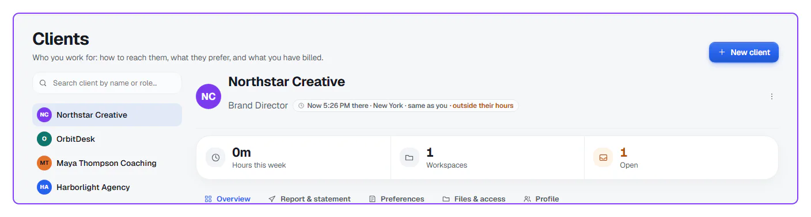811x217 pixels.
Task: Click the Brand Director role text
Action: tap(258, 106)
